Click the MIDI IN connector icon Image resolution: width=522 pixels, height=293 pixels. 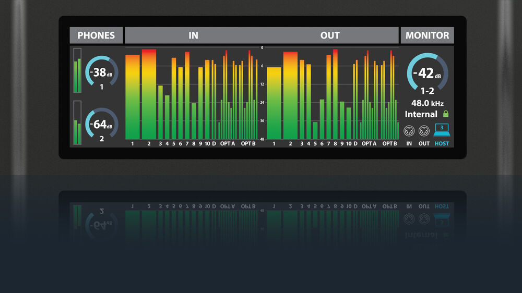[409, 130]
